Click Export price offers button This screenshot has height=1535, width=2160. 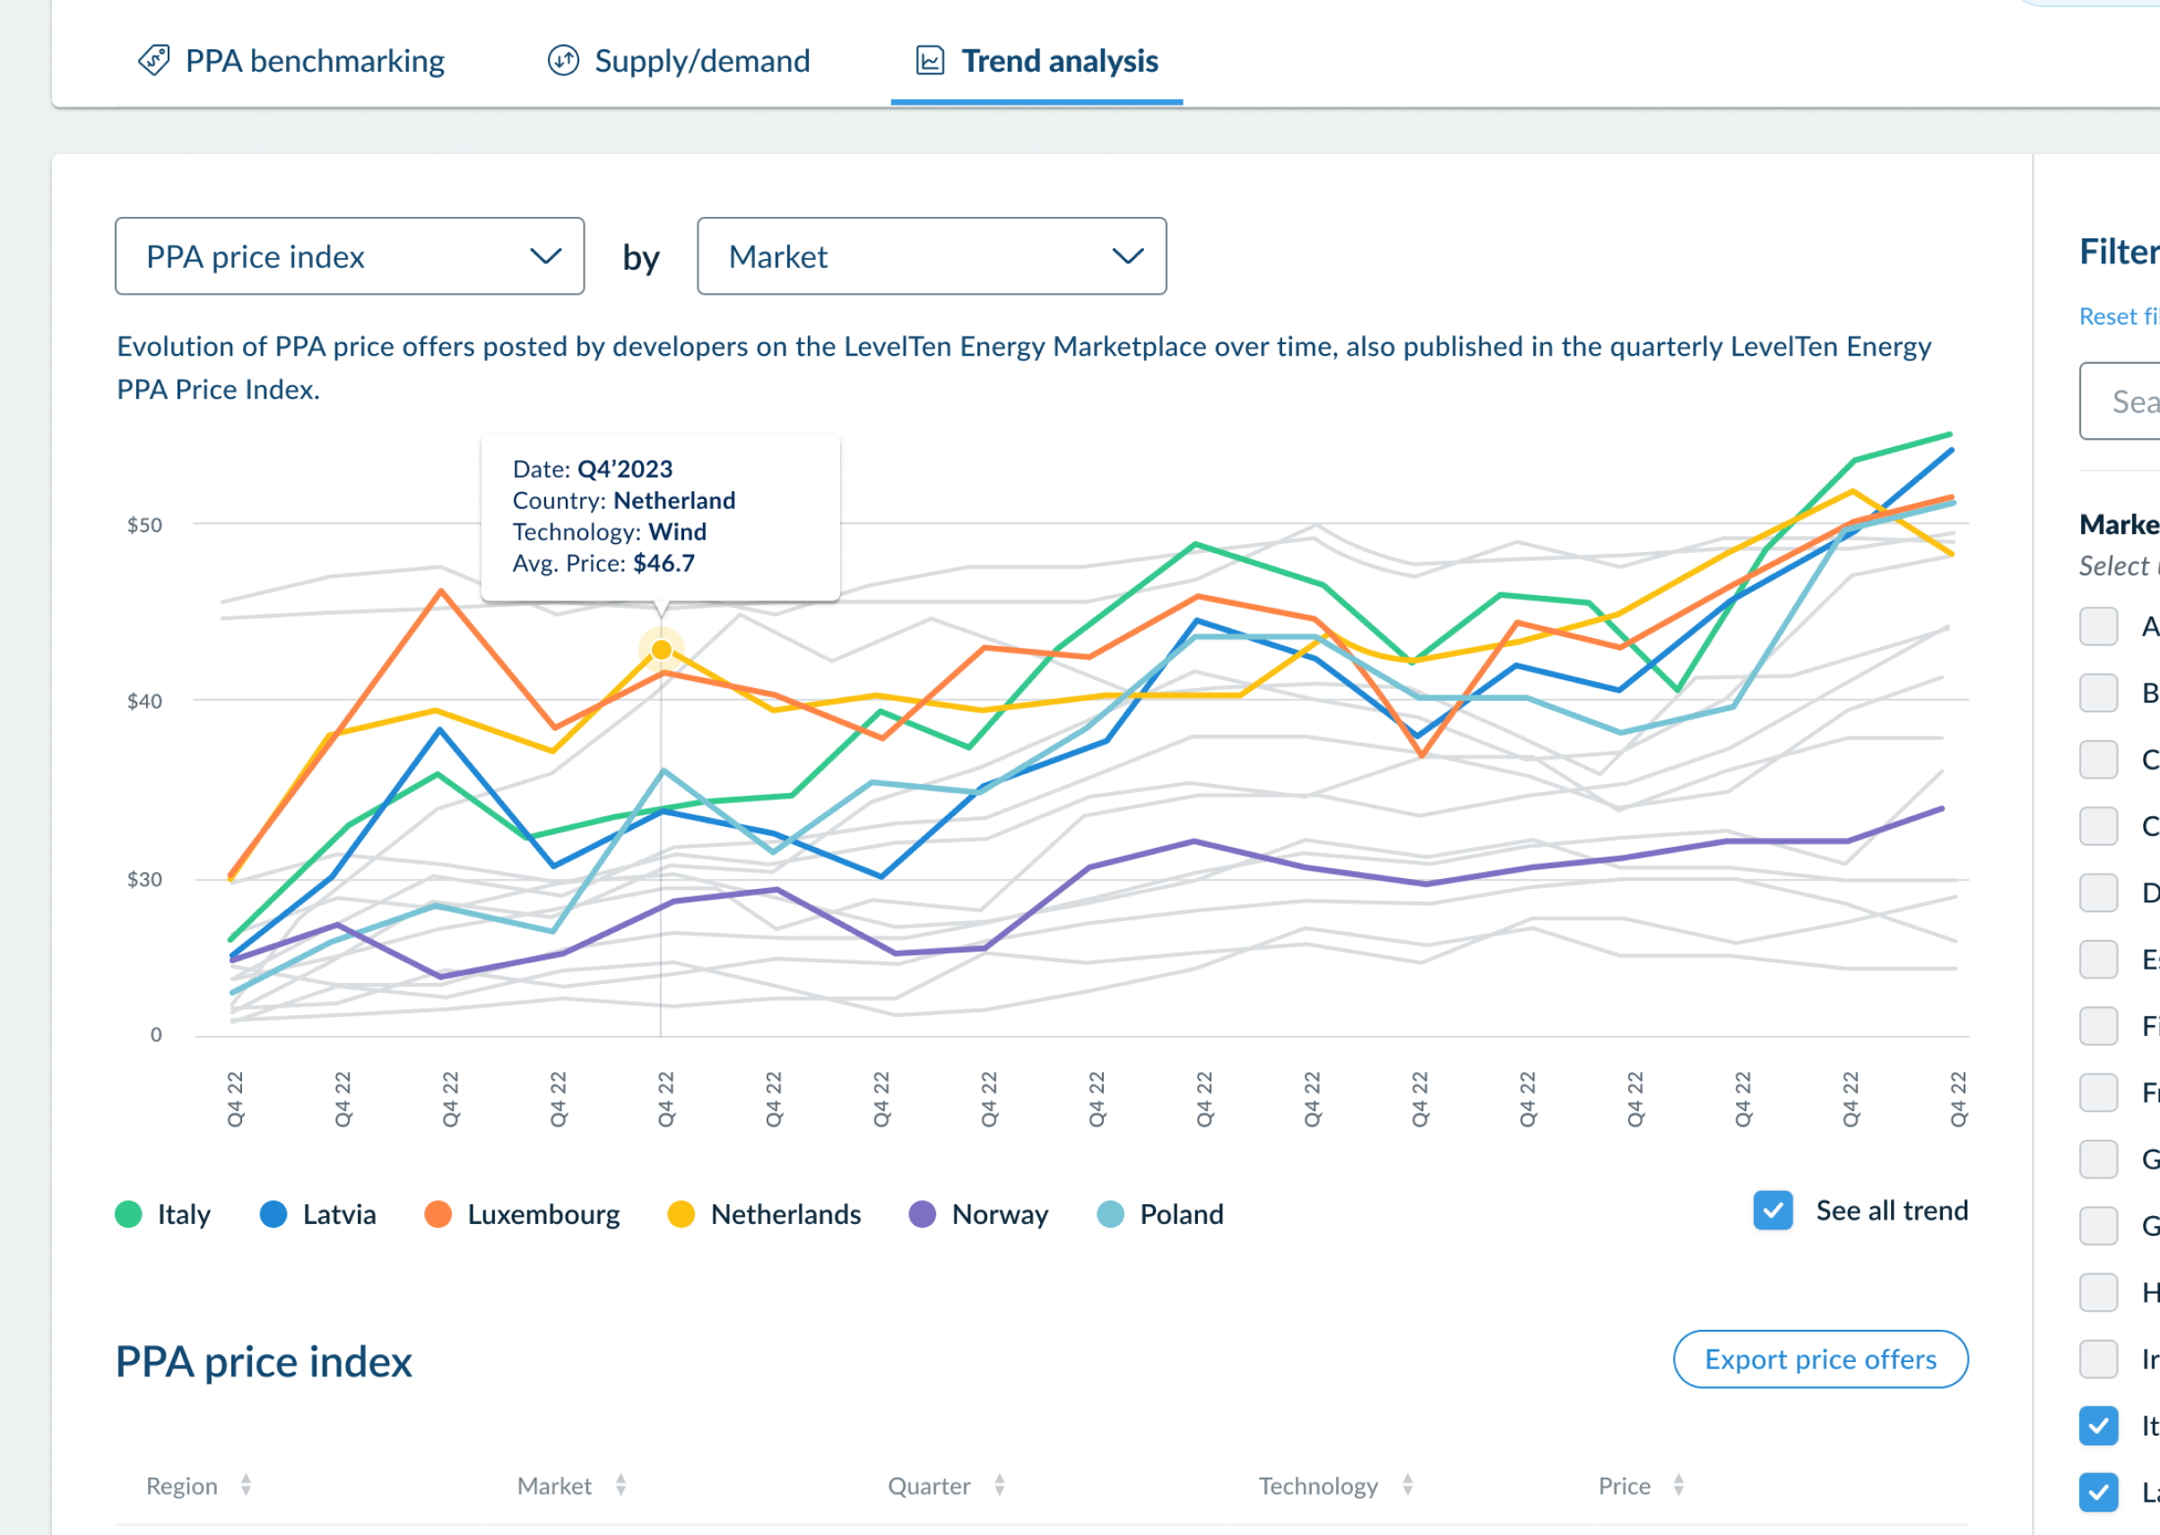(1819, 1359)
